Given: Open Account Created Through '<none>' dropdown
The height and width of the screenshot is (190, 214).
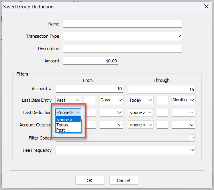Looking at the screenshot, I should pos(141,125).
